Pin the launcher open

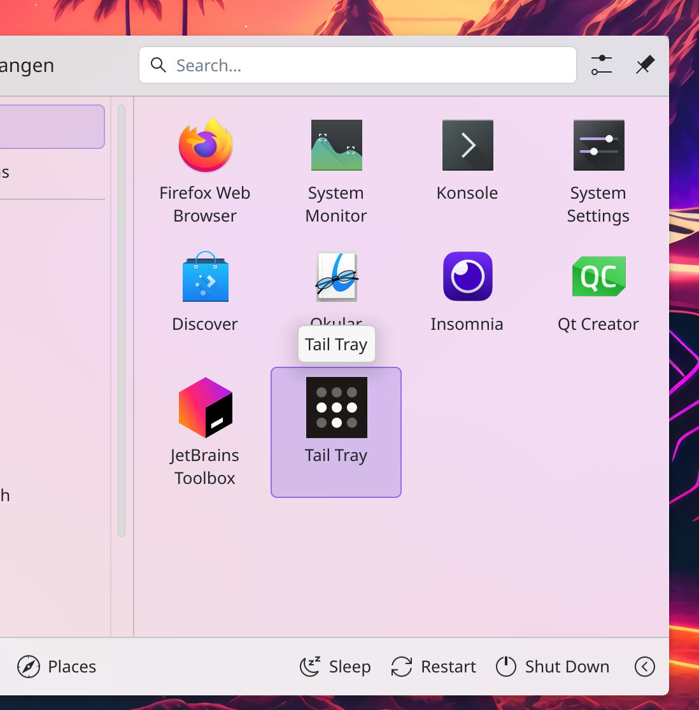point(645,65)
